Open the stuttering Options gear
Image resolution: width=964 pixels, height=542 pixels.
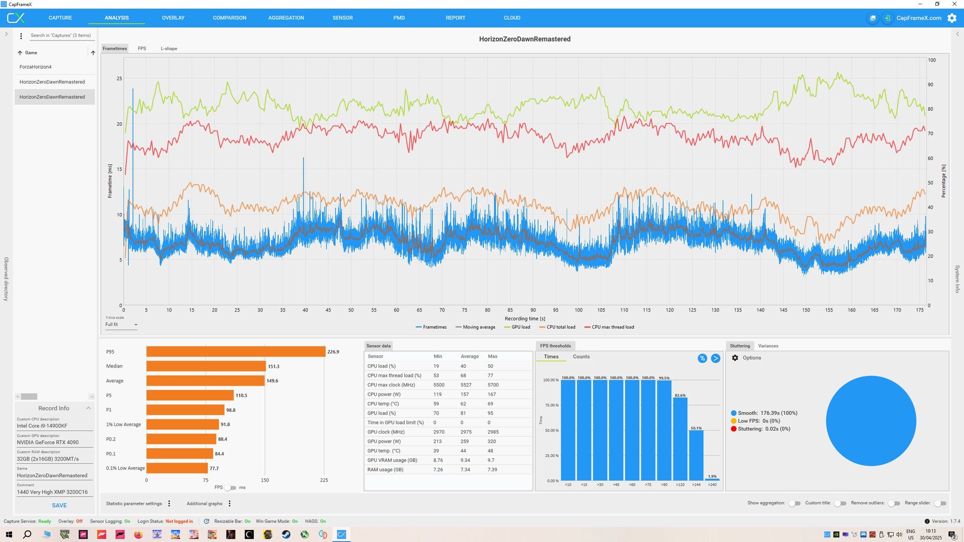coord(735,358)
